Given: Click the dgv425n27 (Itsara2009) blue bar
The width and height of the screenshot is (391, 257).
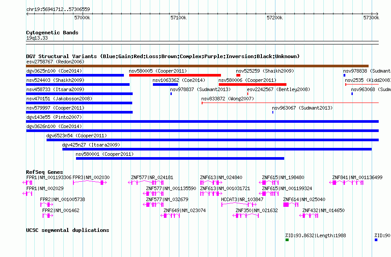Looking at the screenshot, I should tap(217, 149).
